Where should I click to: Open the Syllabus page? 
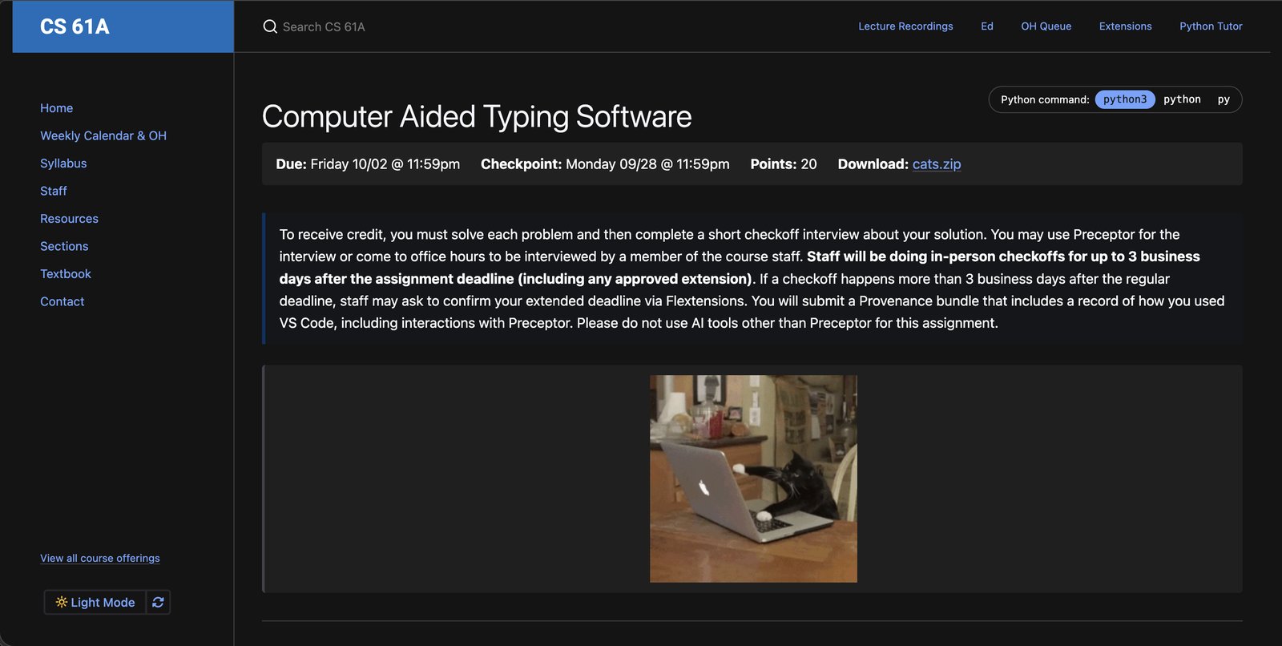pos(63,164)
